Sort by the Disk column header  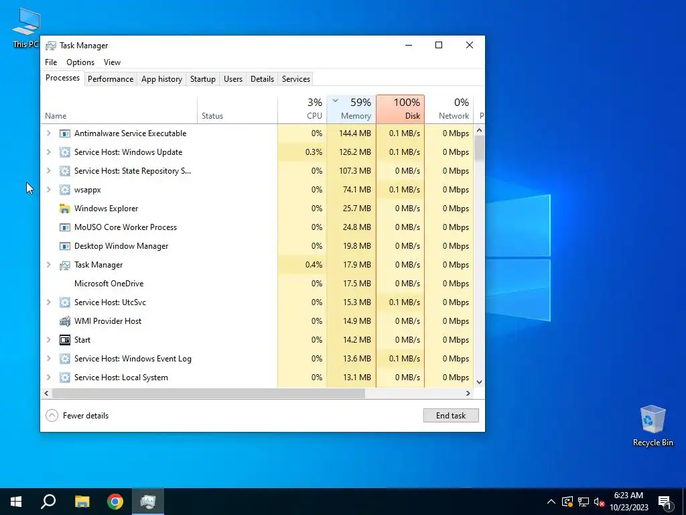401,109
